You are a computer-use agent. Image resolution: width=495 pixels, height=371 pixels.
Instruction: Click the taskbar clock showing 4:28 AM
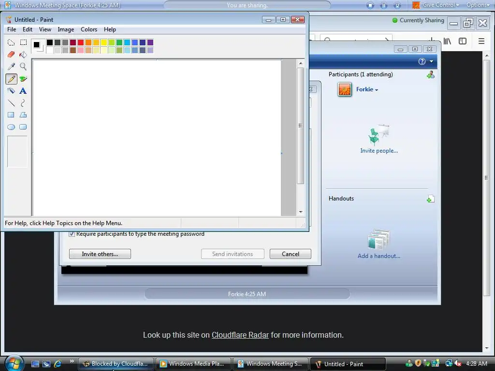476,364
